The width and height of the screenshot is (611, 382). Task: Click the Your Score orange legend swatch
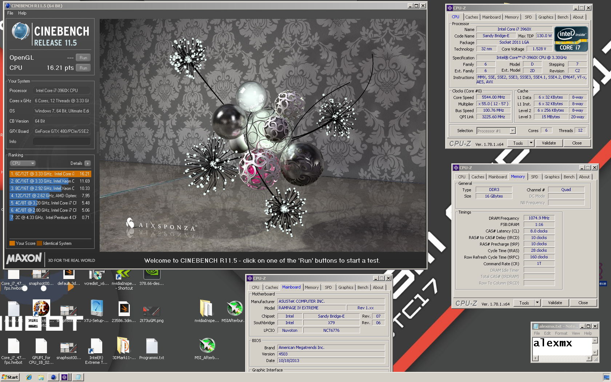click(x=12, y=243)
